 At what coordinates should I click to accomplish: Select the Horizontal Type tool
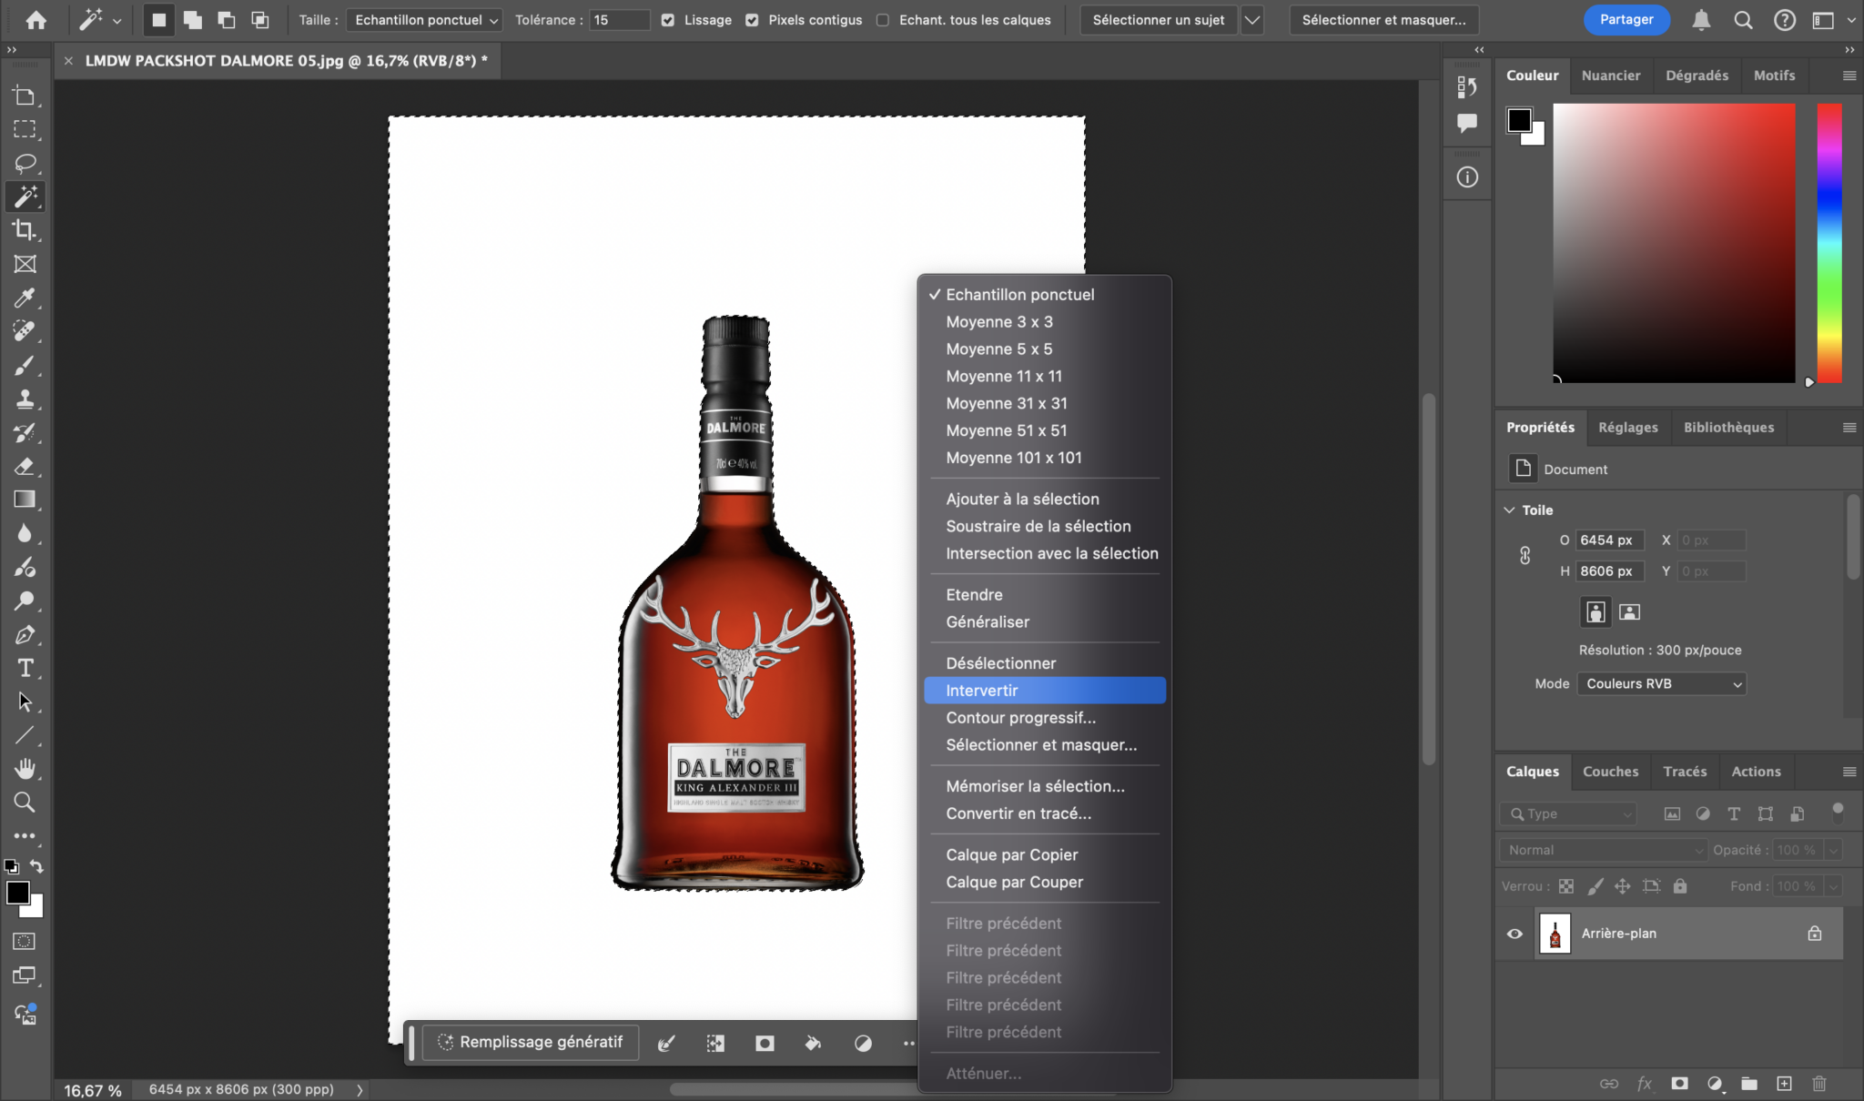(25, 669)
